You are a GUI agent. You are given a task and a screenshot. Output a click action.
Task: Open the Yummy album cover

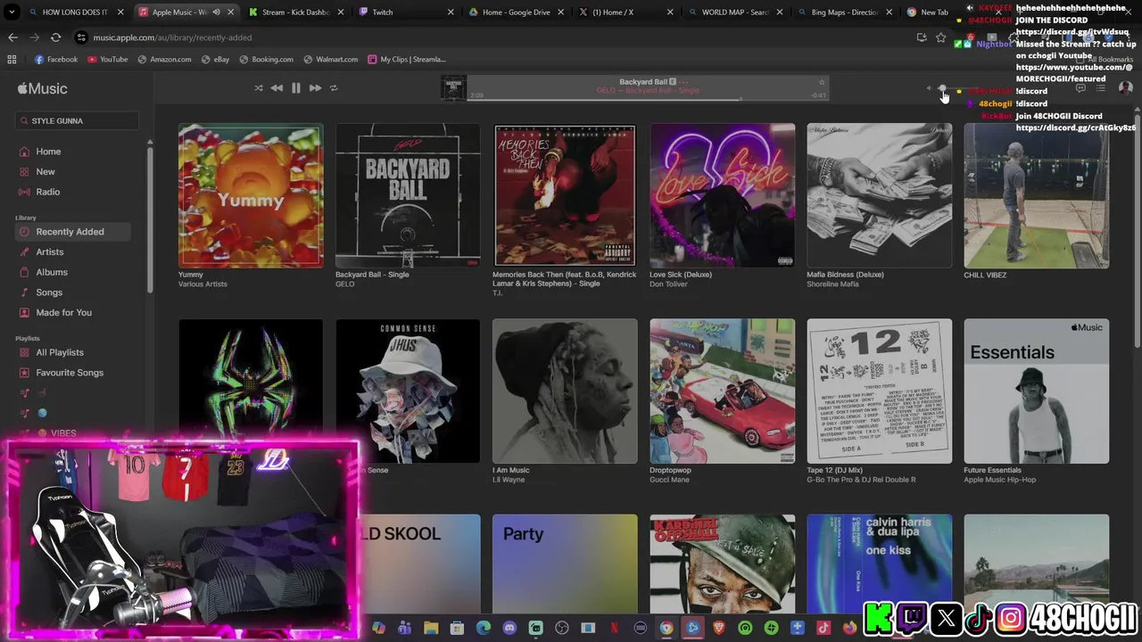(x=251, y=196)
